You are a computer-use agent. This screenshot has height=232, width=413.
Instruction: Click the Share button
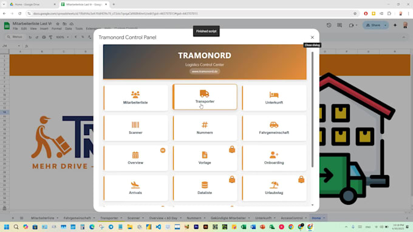[374, 25]
